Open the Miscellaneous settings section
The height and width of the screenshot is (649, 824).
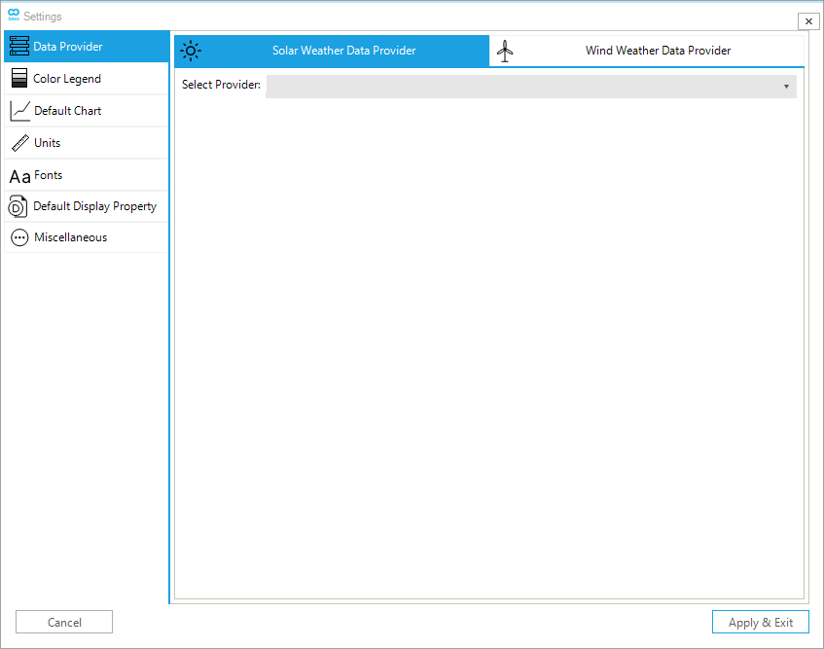pyautogui.click(x=70, y=237)
